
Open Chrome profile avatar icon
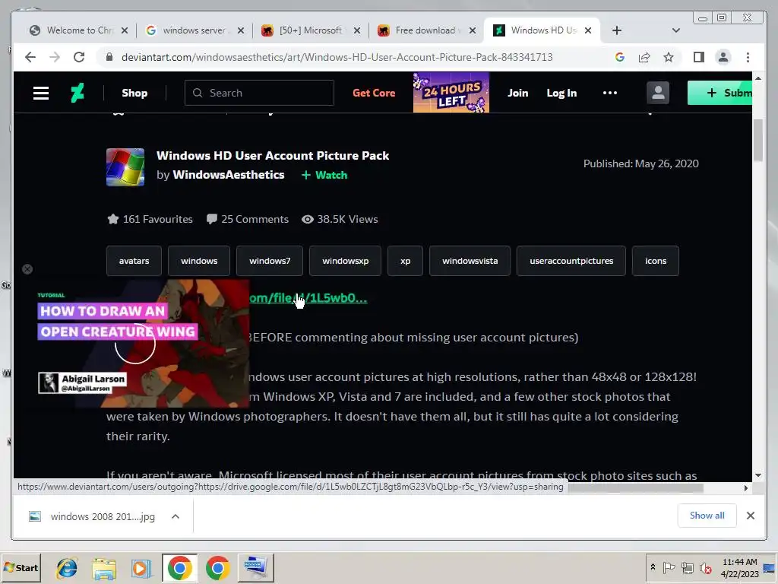click(723, 57)
